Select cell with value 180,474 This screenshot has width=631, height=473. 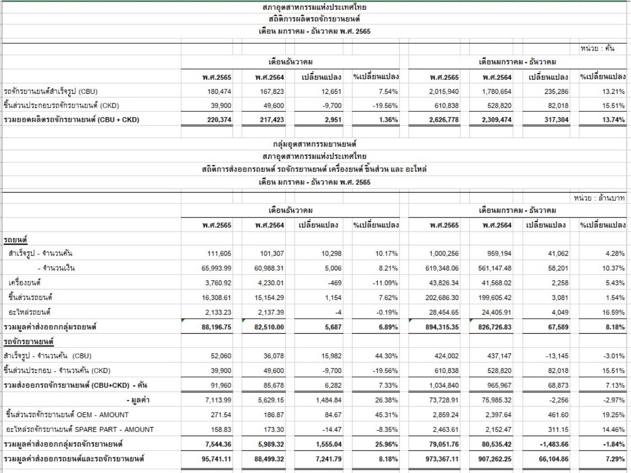tap(219, 92)
